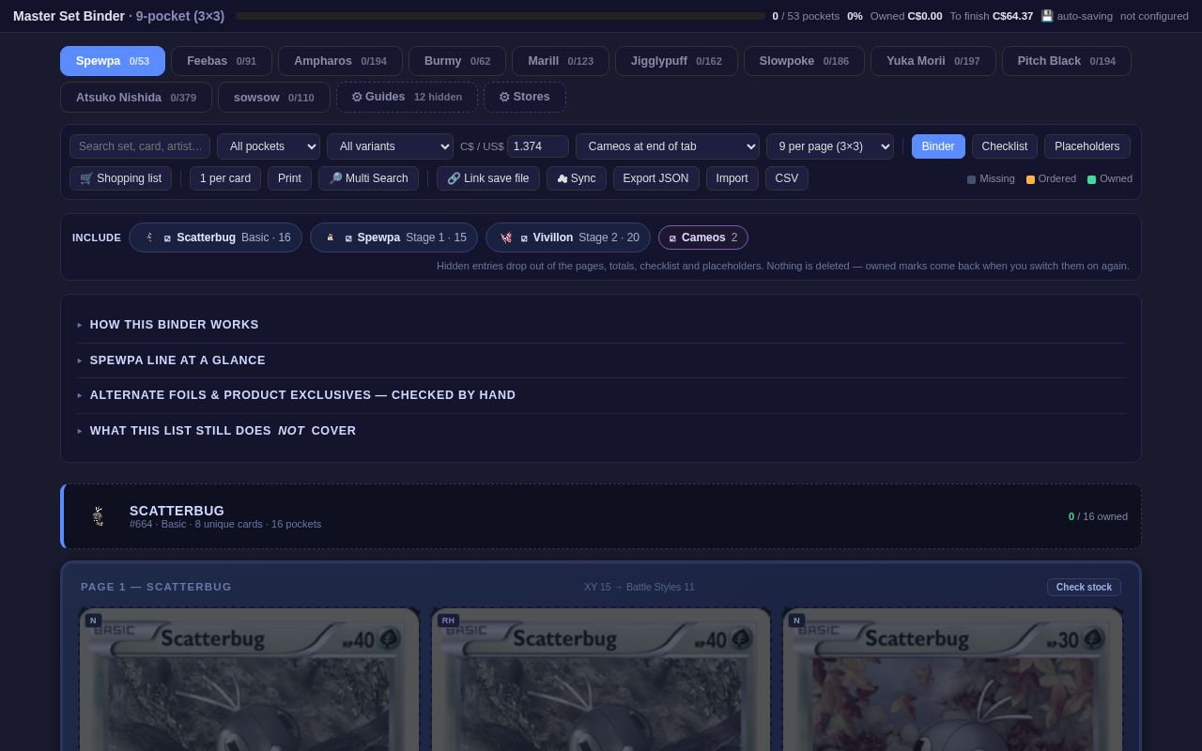Open the Atsuko Nishida tab
1202x751 pixels.
(136, 97)
